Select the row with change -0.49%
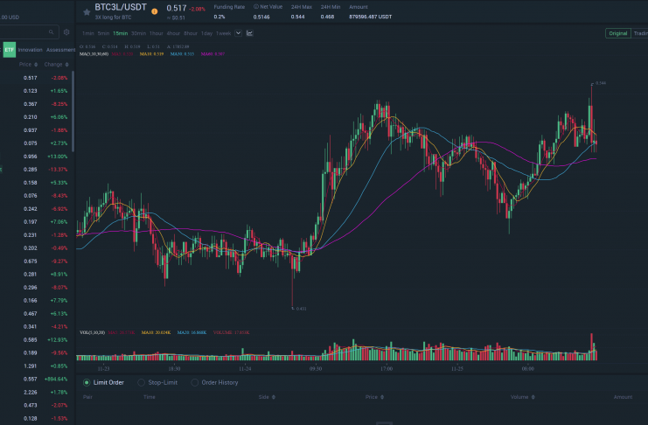 tap(36, 248)
